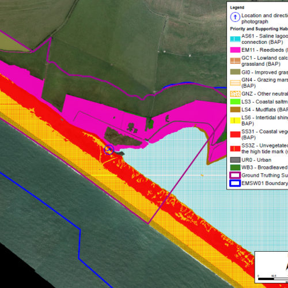This screenshot has width=288, height=288.
Task: Select the GC1 Lowland calcareous grassland swatch
Action: (235, 61)
